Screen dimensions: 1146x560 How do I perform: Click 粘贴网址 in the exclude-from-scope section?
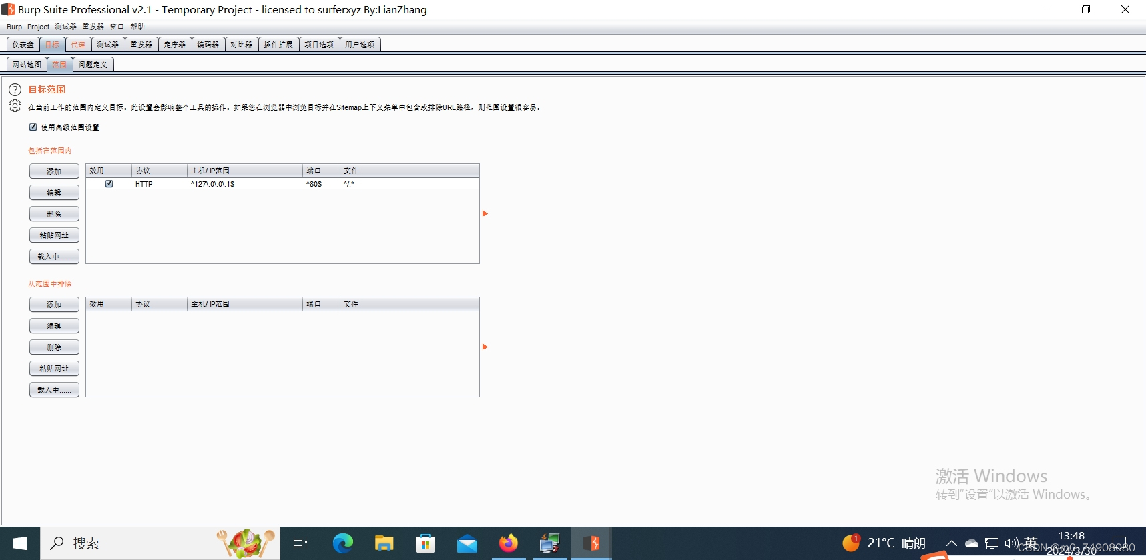point(54,369)
